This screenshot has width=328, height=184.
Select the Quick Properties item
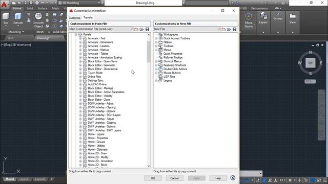click(x=173, y=54)
